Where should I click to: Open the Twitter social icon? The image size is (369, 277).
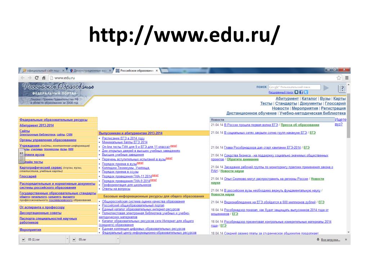[306, 92]
